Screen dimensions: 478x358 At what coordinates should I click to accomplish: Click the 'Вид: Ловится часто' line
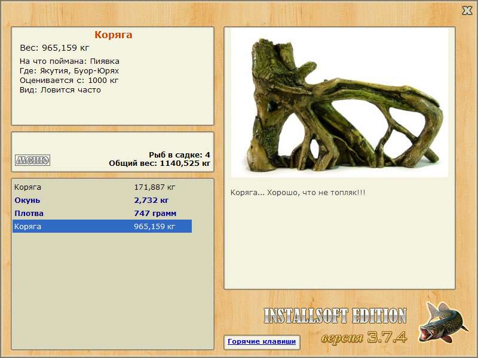60,90
